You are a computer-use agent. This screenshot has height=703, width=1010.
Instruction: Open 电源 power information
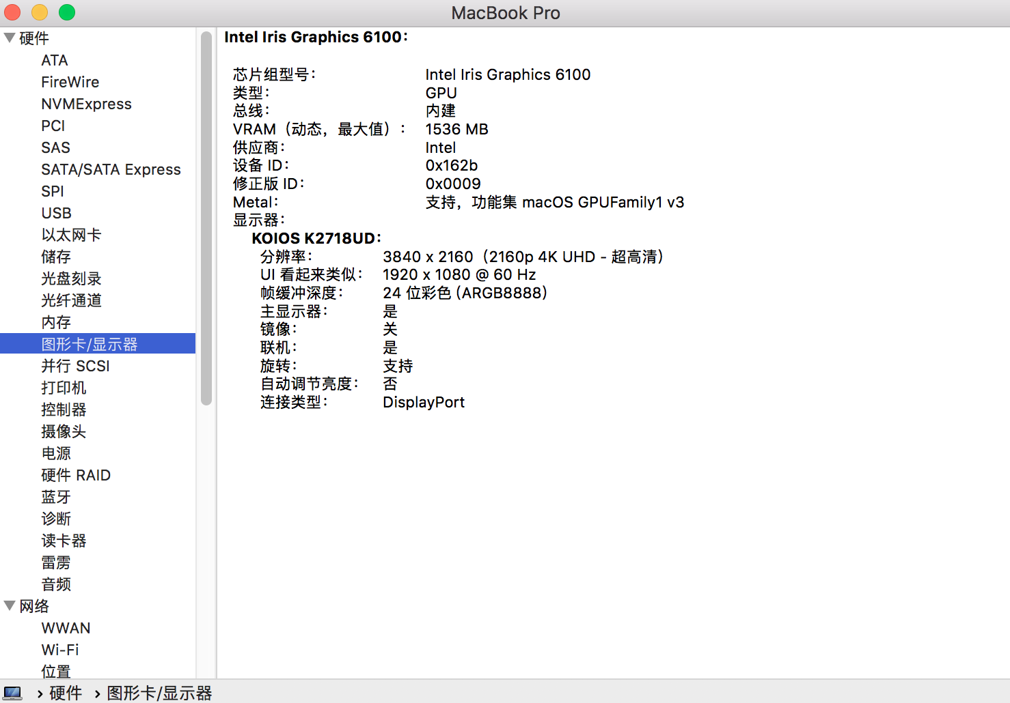click(x=56, y=454)
